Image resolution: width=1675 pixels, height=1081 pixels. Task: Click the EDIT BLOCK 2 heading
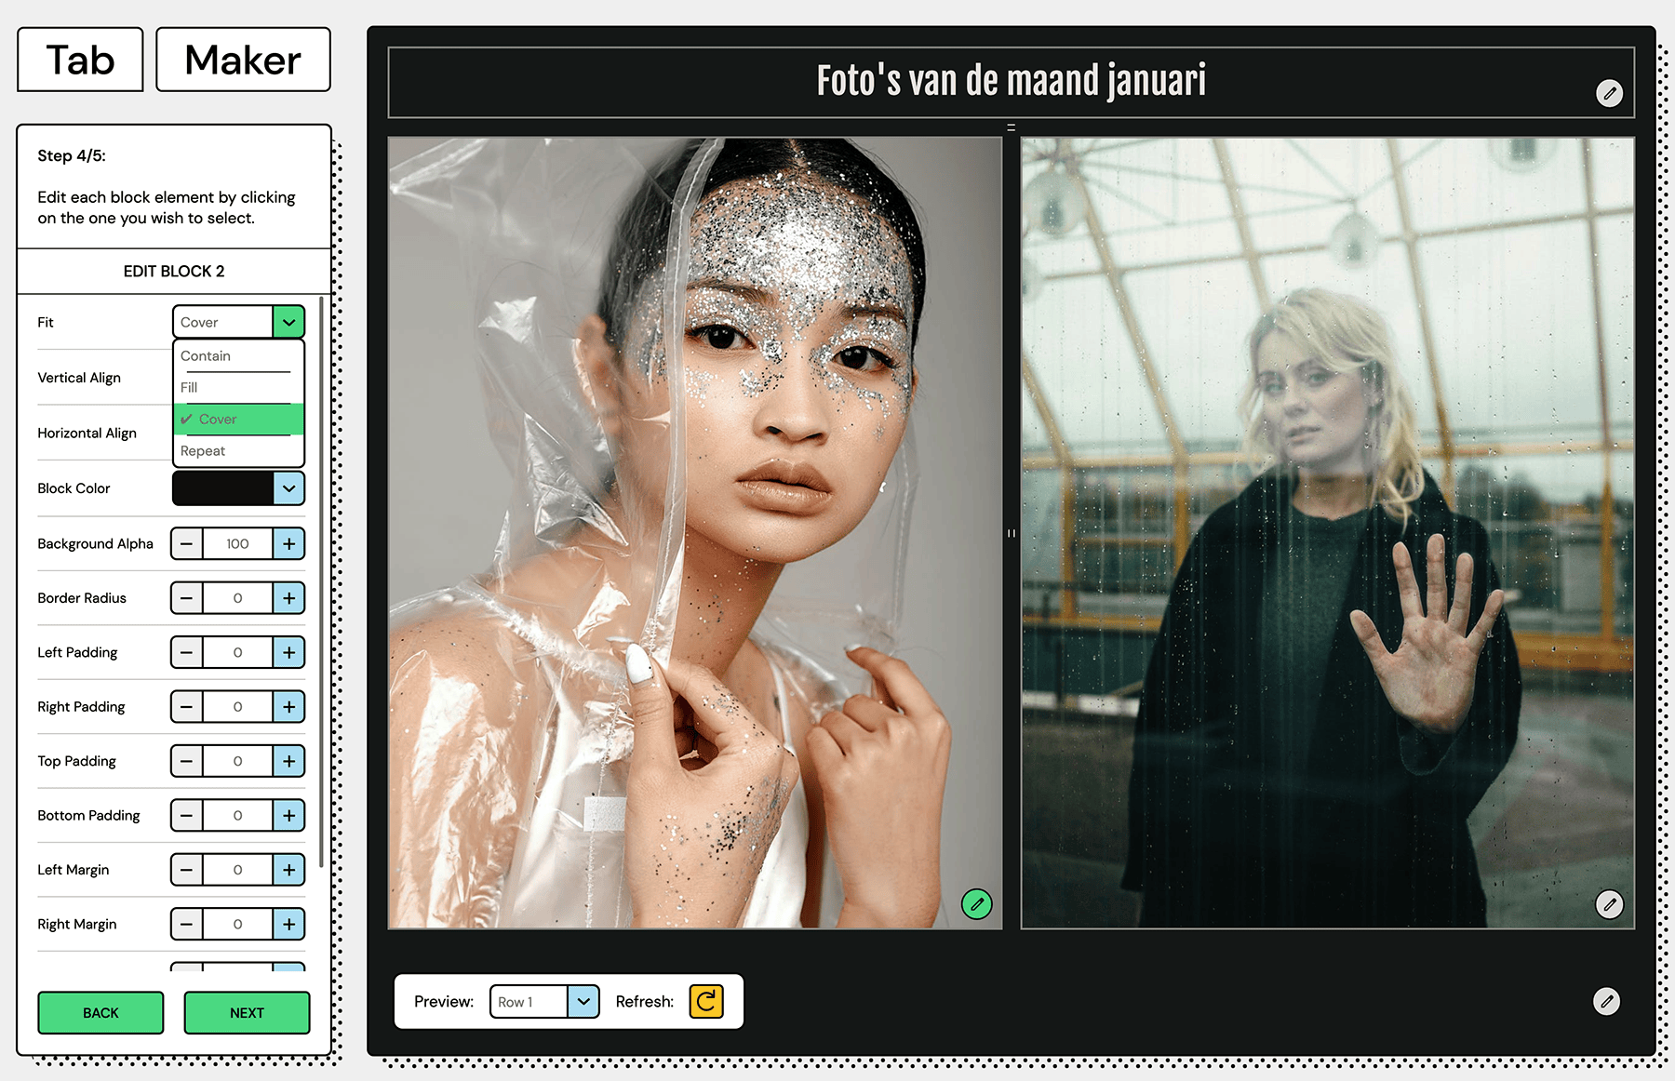(174, 272)
